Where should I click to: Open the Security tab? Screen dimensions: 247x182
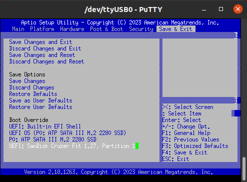tap(141, 29)
